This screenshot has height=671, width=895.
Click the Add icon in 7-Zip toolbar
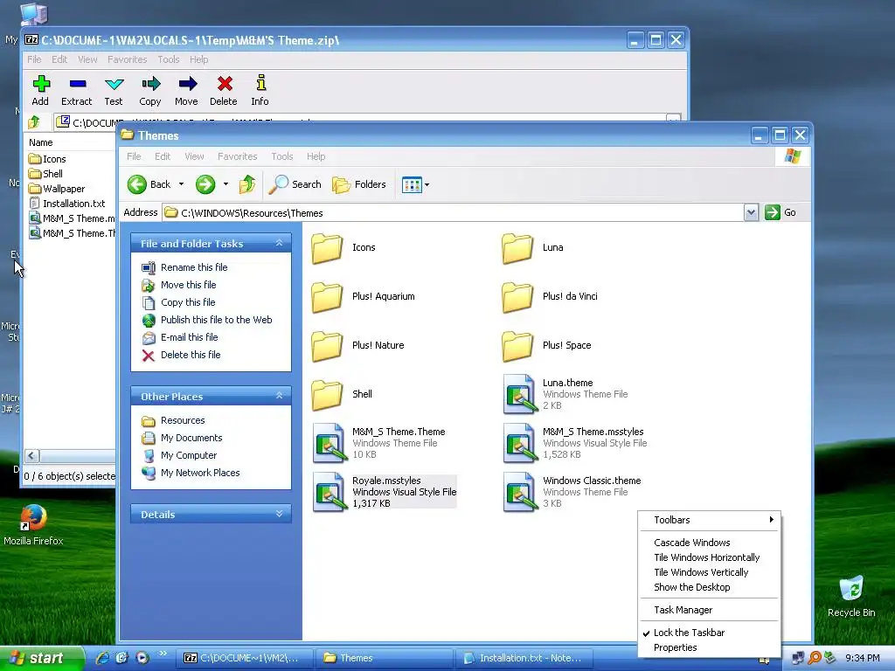40,84
